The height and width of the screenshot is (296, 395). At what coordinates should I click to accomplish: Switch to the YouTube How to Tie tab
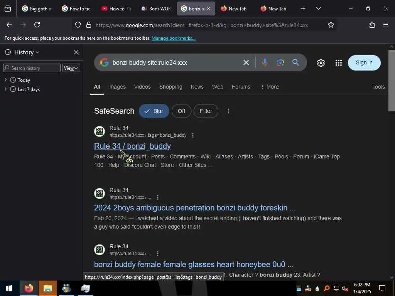click(x=117, y=9)
